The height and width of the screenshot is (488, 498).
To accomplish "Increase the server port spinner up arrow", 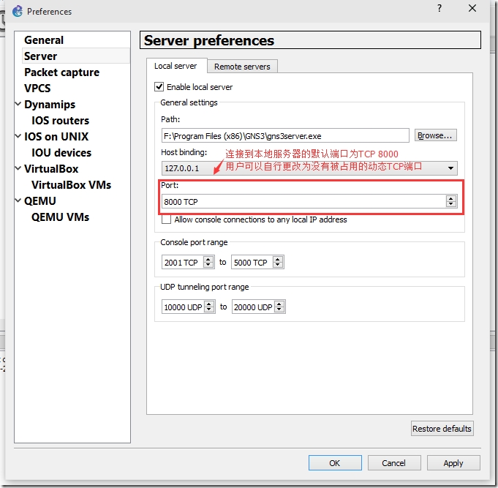I will pyautogui.click(x=450, y=198).
